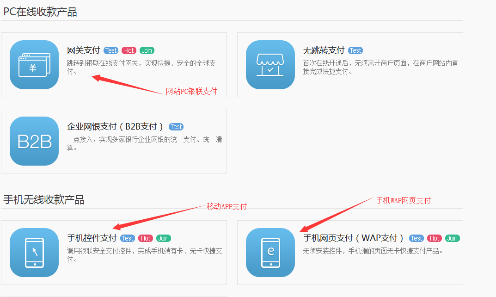Click the Test badge beside 手机控件支付

tap(128, 238)
